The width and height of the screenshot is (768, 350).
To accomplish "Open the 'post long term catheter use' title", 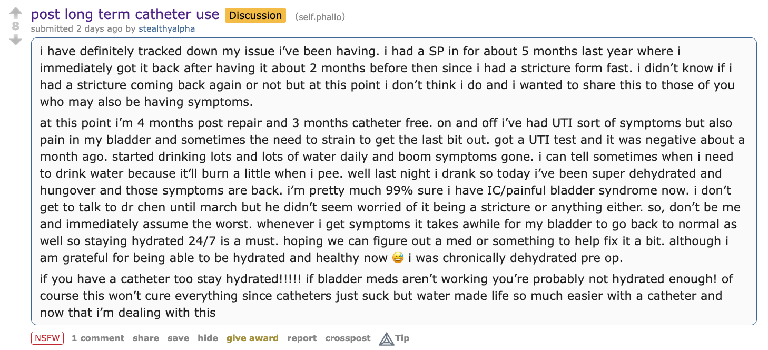I will [x=125, y=14].
